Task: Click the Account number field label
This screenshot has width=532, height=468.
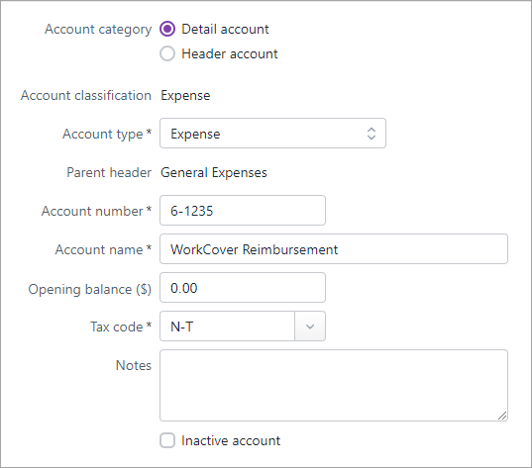Action: tap(96, 211)
